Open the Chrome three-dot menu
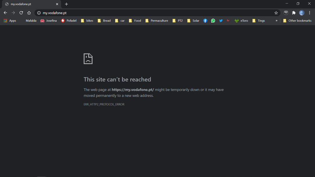Image resolution: width=315 pixels, height=177 pixels. (309, 13)
